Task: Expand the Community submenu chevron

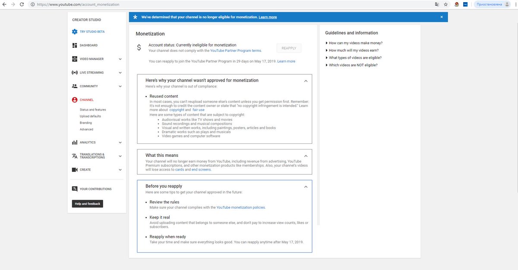Action: [120, 86]
